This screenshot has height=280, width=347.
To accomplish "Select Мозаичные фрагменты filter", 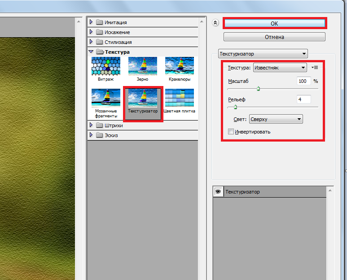I will (105, 97).
